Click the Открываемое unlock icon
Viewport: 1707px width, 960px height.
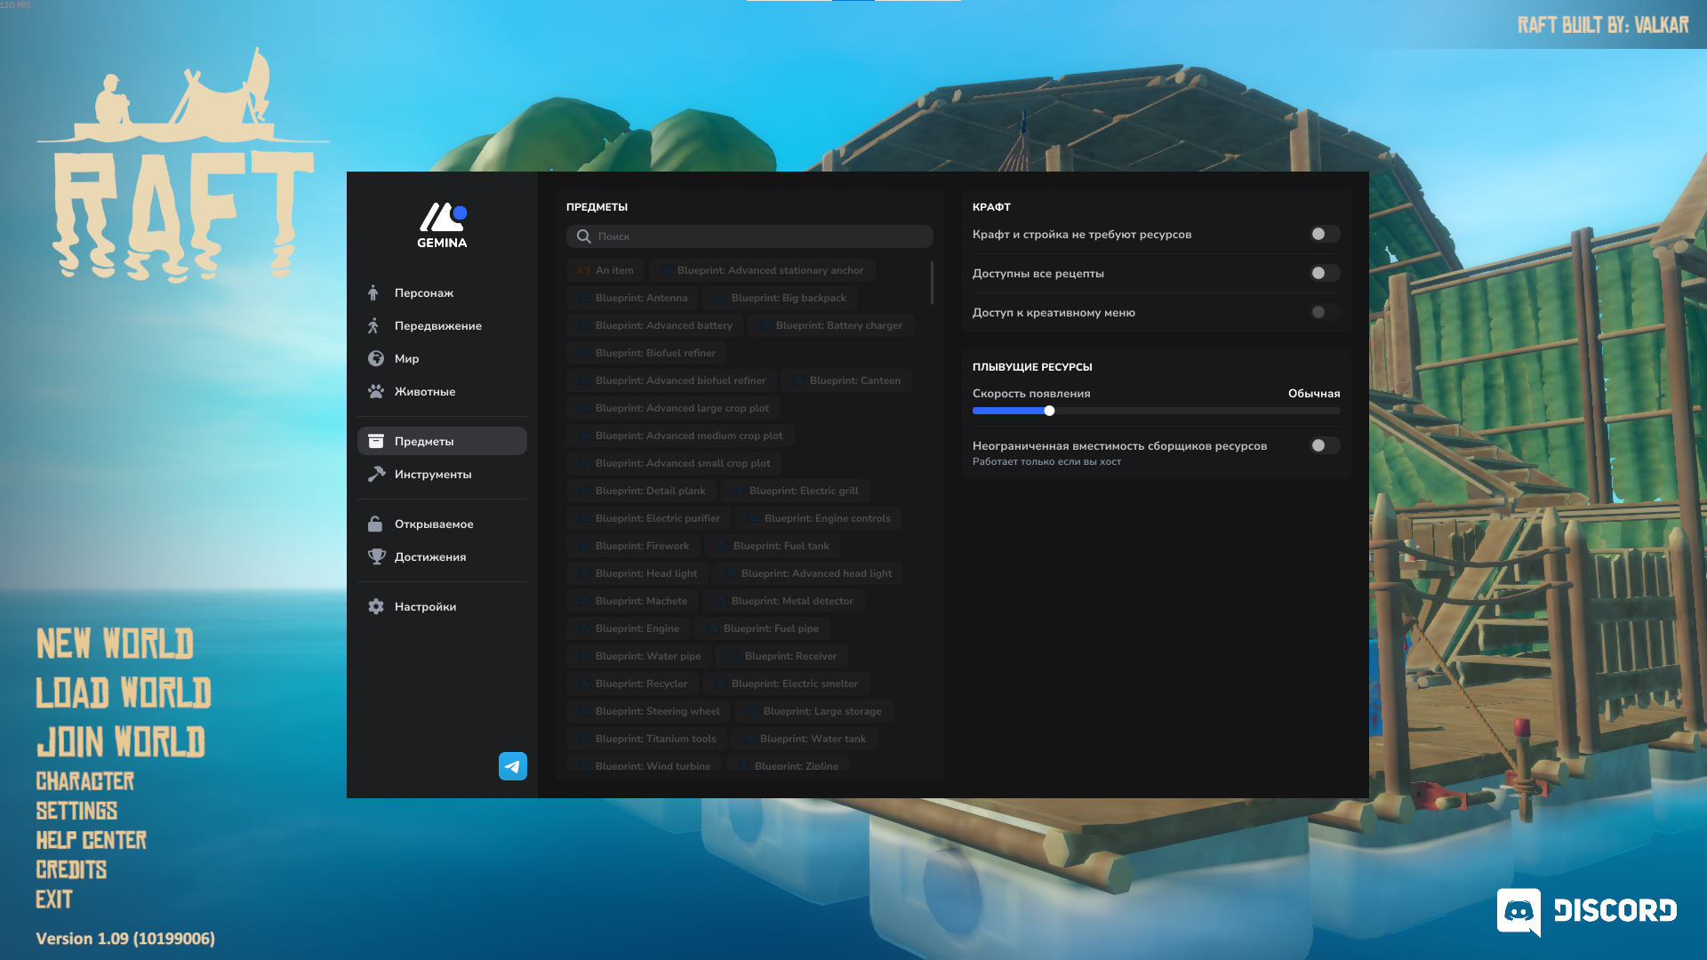point(375,524)
